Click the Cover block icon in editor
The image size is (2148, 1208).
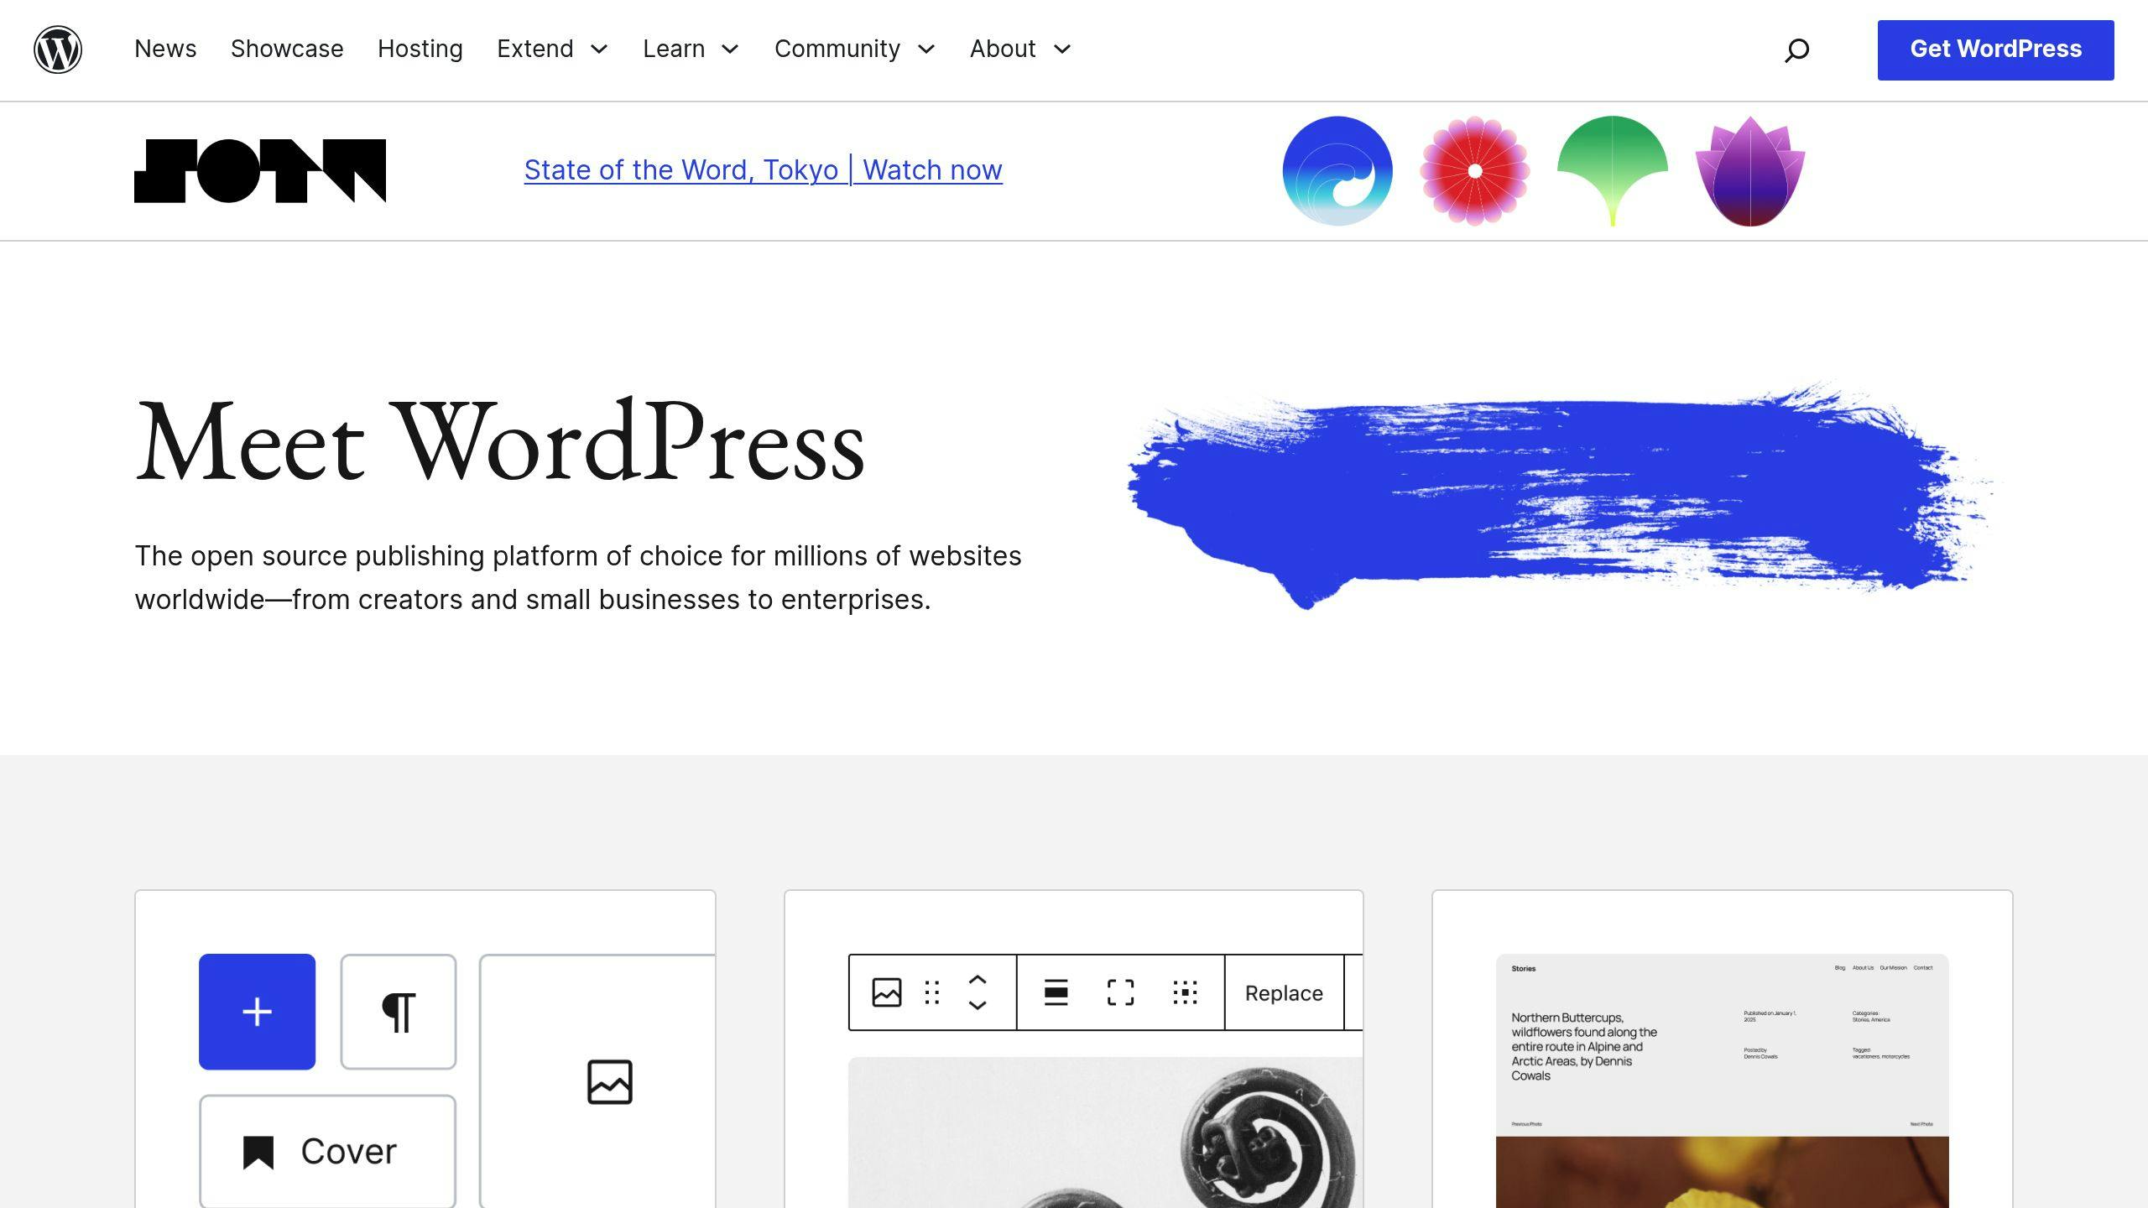click(x=326, y=1150)
